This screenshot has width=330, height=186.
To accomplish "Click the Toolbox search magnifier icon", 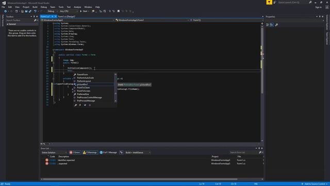I will [x=35, y=20].
